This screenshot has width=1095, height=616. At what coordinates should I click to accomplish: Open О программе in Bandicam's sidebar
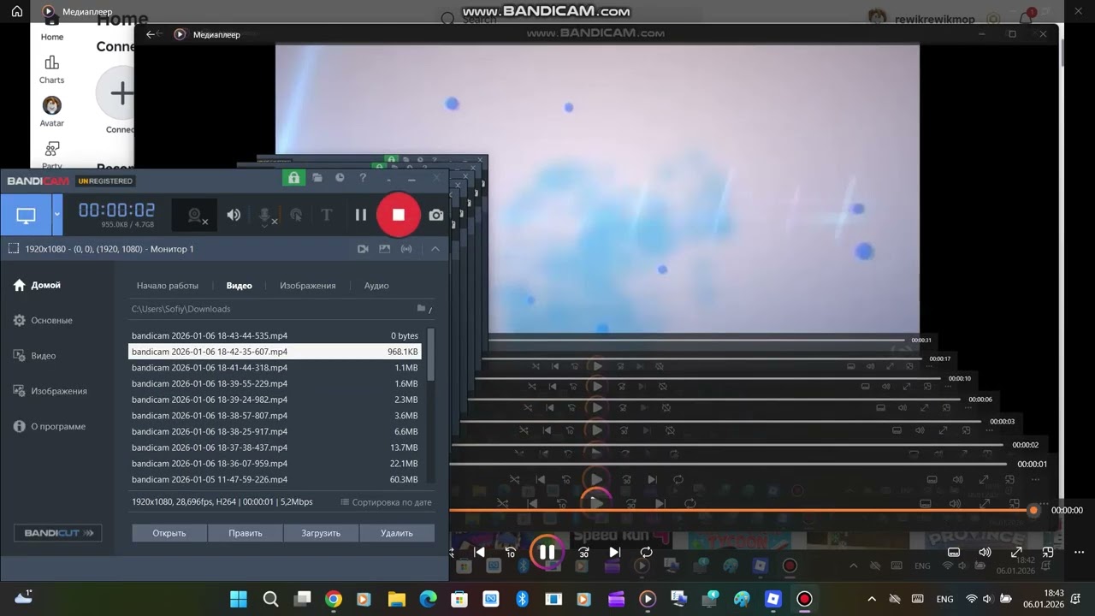[x=49, y=426]
